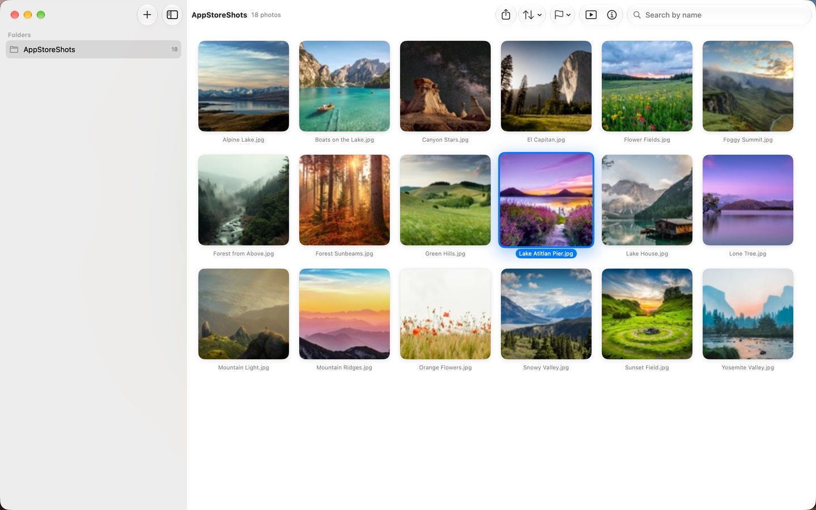
Task: Select Boats on the Lake.jpg thumbnail
Action: [345, 86]
